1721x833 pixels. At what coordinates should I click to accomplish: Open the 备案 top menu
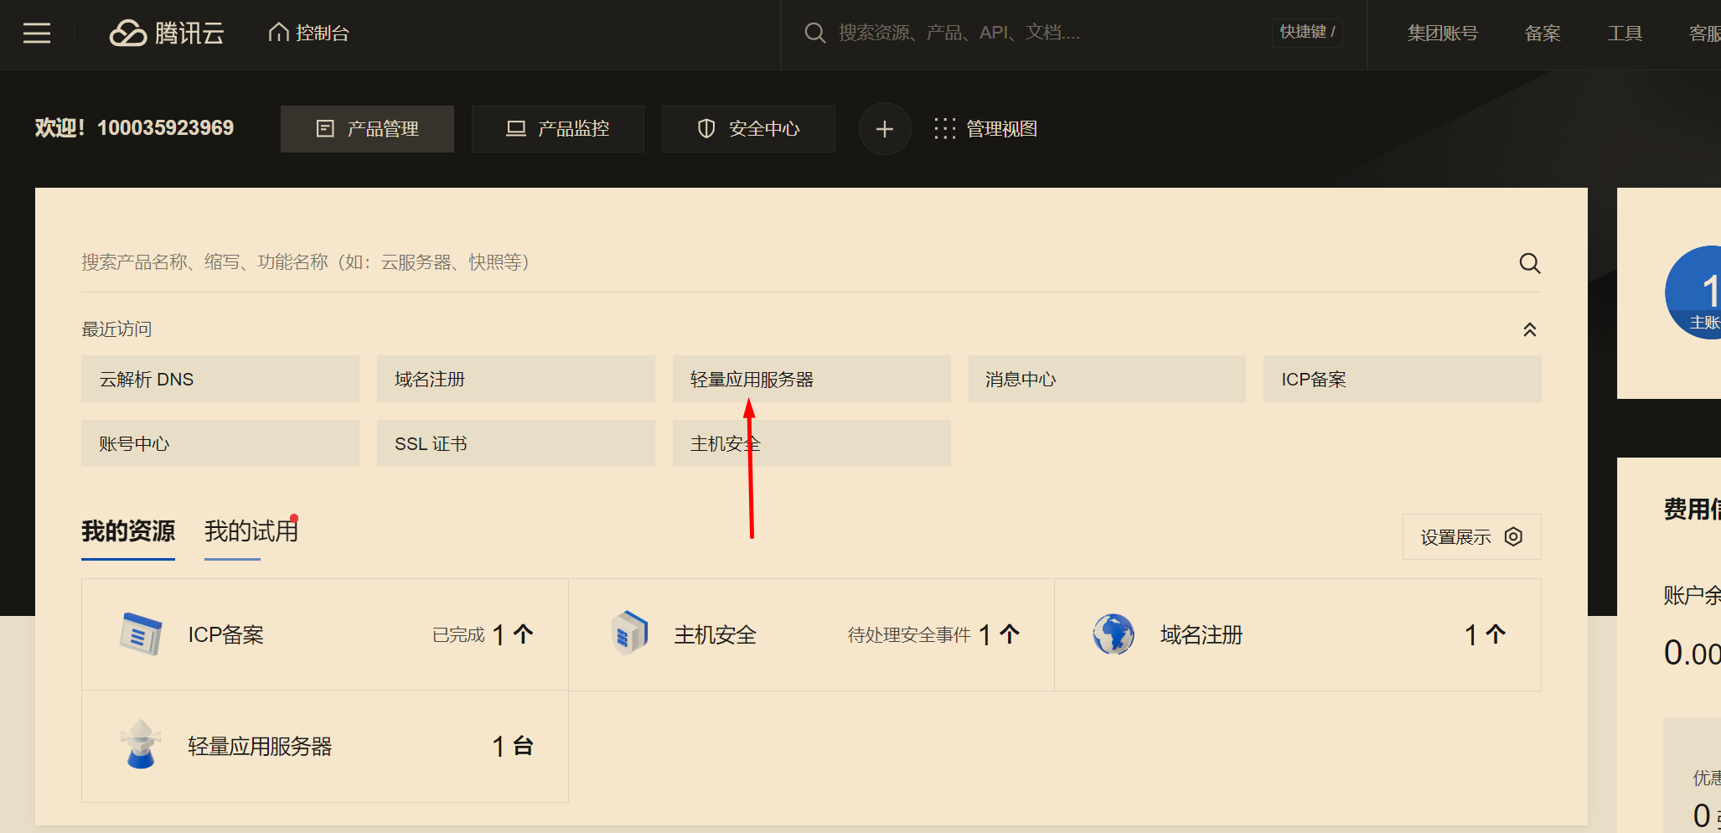tap(1542, 34)
